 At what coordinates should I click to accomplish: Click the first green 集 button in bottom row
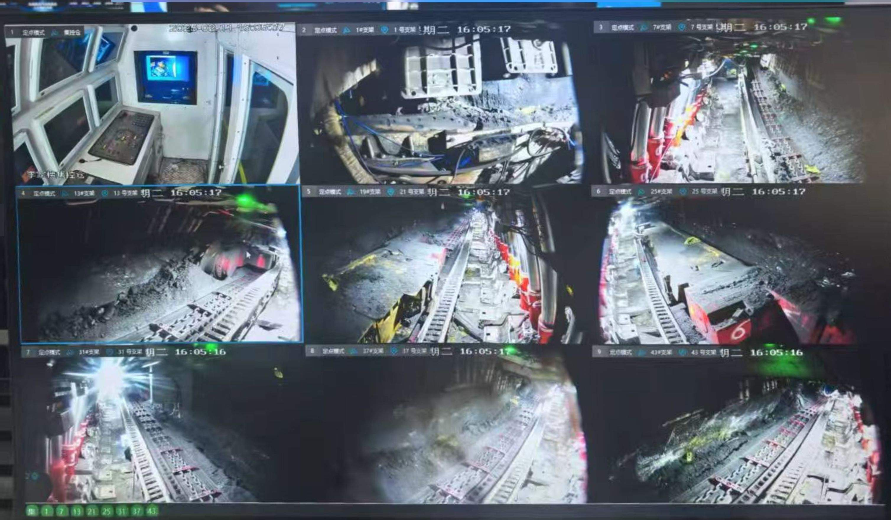[32, 511]
